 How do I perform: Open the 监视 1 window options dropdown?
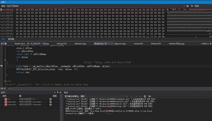[x=55, y=92]
